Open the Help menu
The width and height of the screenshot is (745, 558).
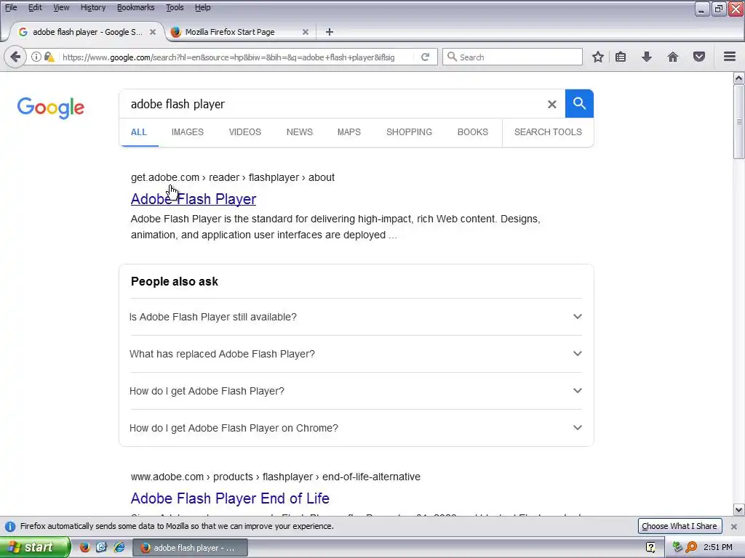(x=202, y=7)
